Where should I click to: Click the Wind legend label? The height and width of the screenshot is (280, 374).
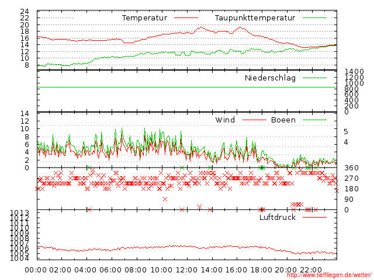click(225, 120)
